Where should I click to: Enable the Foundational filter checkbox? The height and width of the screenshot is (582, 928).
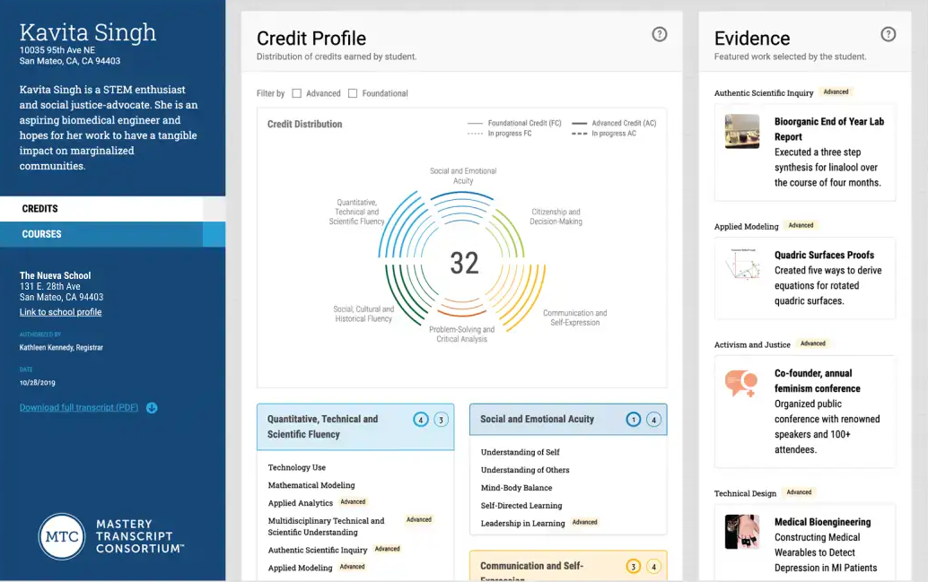click(x=353, y=93)
